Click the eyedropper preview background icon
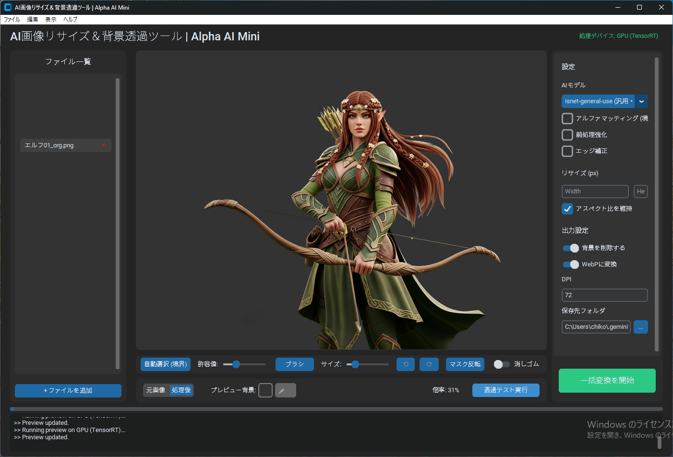This screenshot has height=457, width=673. point(285,390)
